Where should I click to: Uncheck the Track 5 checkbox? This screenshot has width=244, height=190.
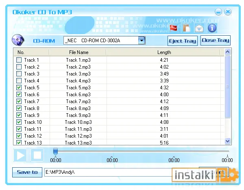19,87
